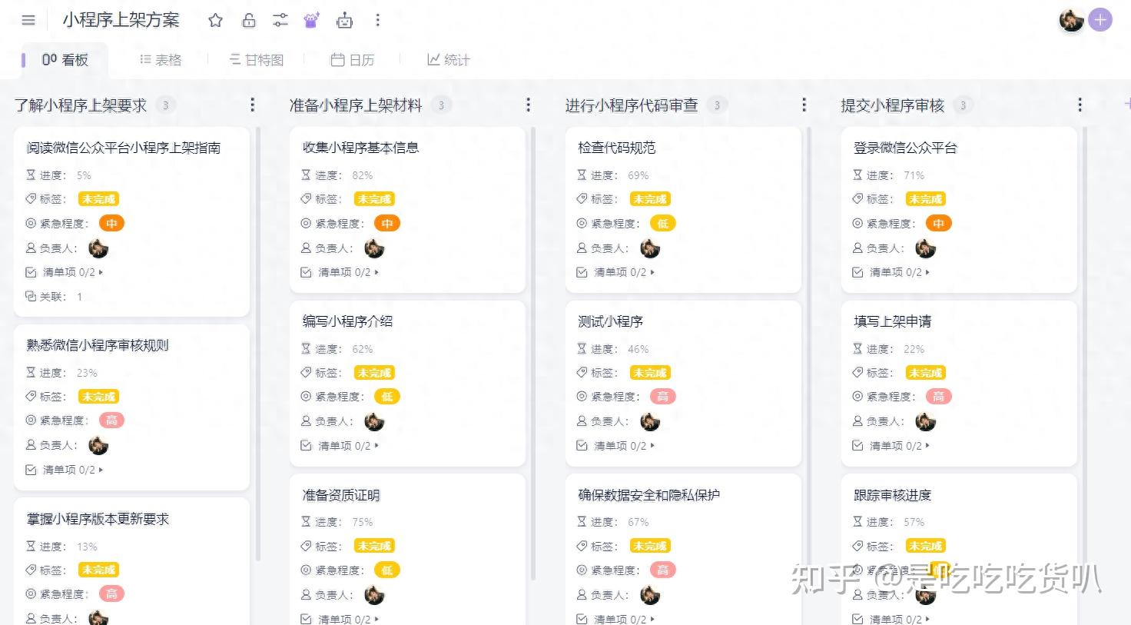This screenshot has width=1131, height=625.
Task: Click the scrollbar of 准备小程序上架材料 column
Action: coord(533,354)
